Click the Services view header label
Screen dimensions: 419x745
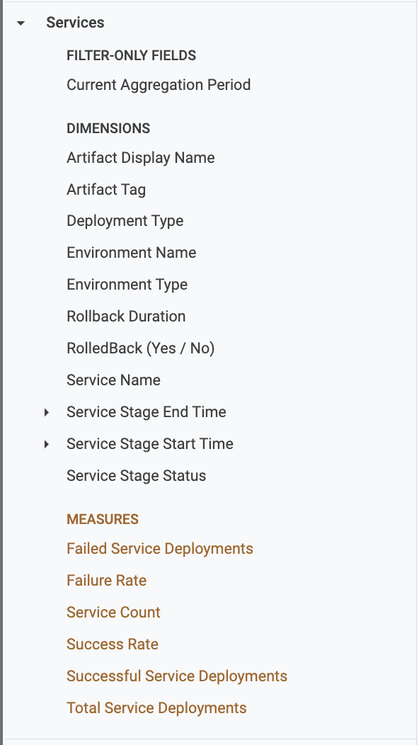(75, 23)
